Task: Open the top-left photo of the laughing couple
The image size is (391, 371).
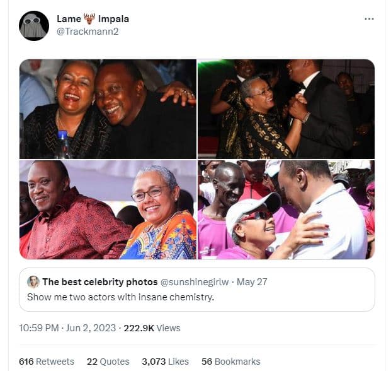Action: [108, 109]
